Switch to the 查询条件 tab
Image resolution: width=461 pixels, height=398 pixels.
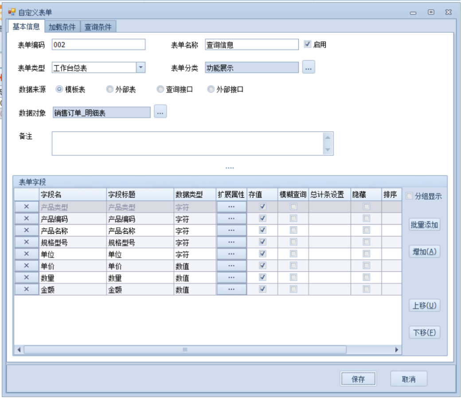coord(98,27)
